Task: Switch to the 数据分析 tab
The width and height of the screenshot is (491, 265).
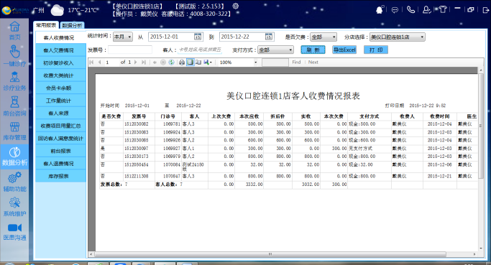Action: point(72,25)
